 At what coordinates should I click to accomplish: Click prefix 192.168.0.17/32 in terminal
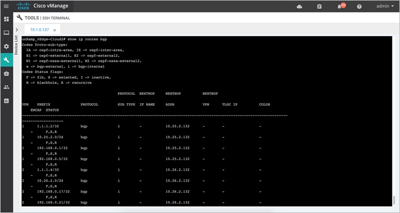[x=54, y=191]
